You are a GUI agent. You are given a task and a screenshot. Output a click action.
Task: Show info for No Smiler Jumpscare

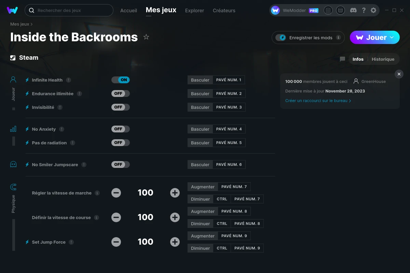point(84,164)
